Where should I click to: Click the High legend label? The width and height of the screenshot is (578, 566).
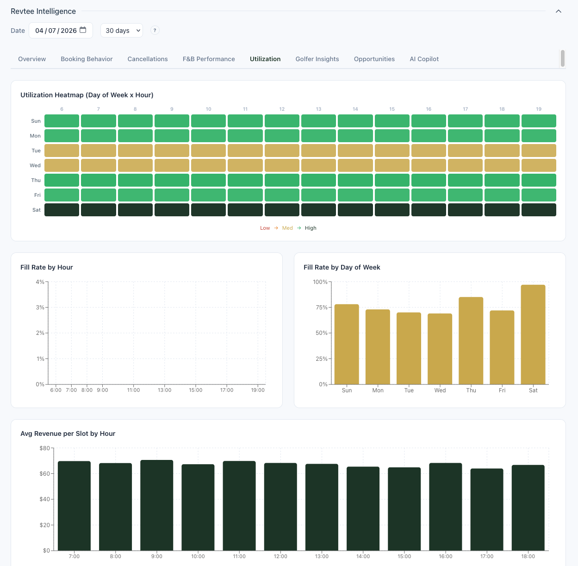point(310,228)
